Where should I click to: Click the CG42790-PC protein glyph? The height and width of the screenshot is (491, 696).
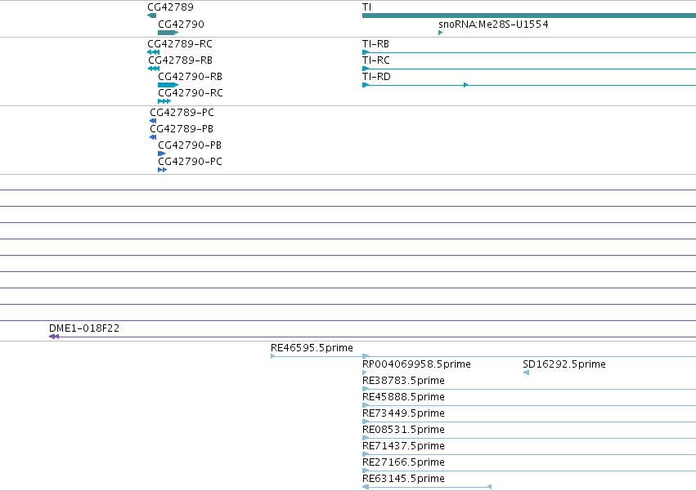click(163, 170)
